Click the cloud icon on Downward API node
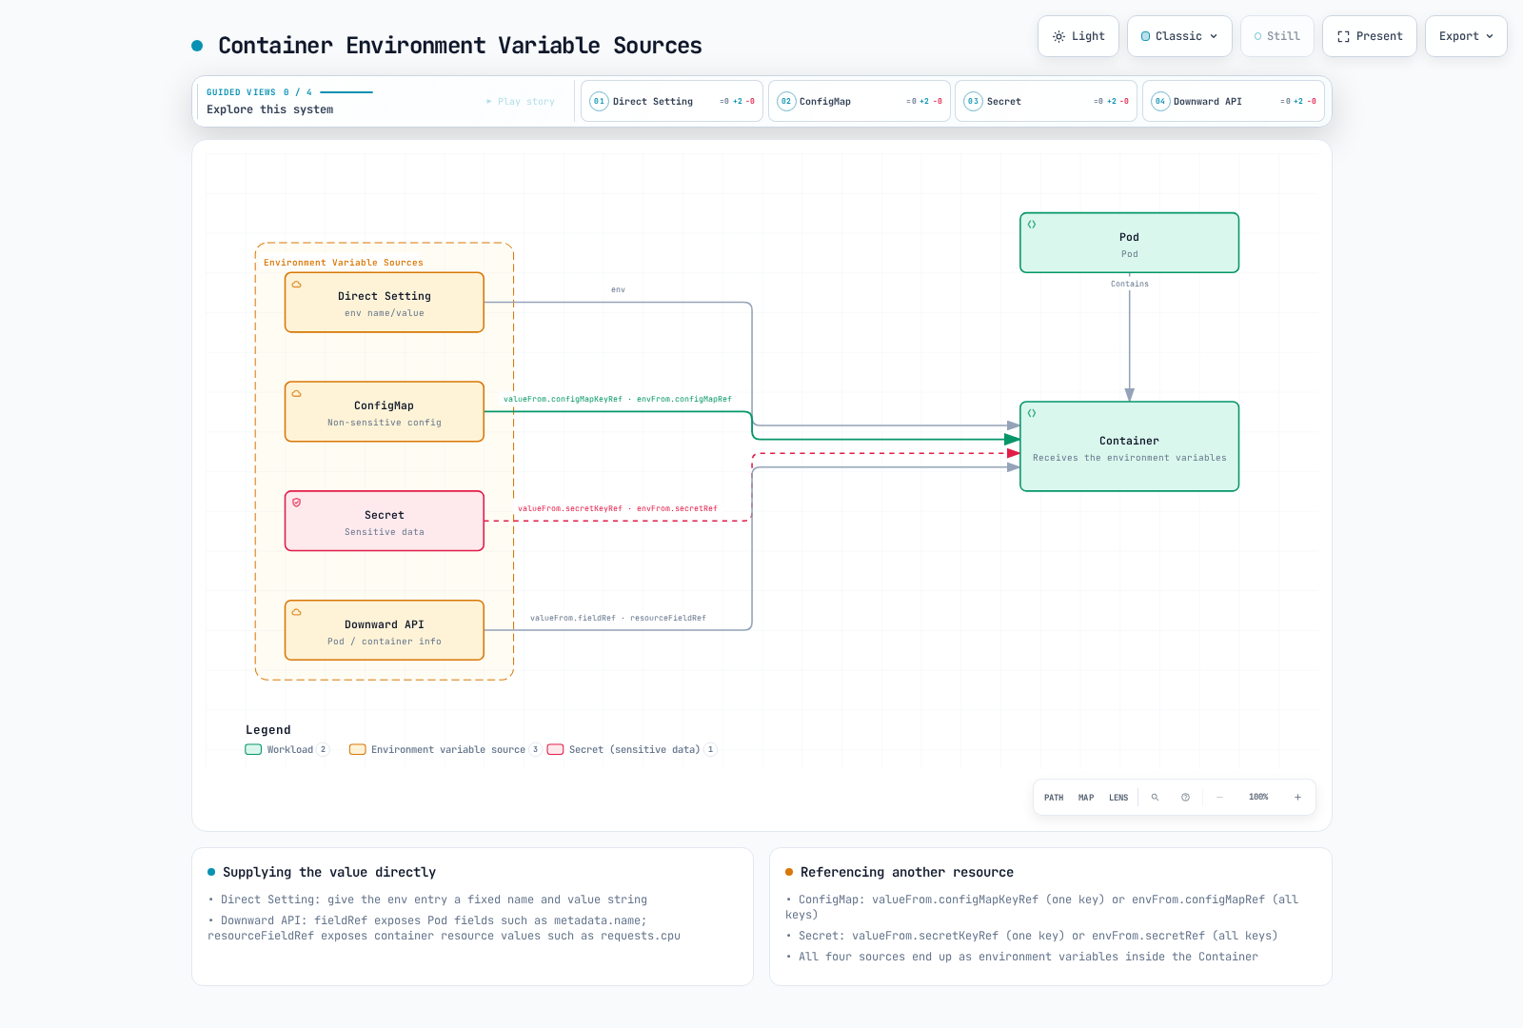Image resolution: width=1523 pixels, height=1028 pixels. coord(297,612)
